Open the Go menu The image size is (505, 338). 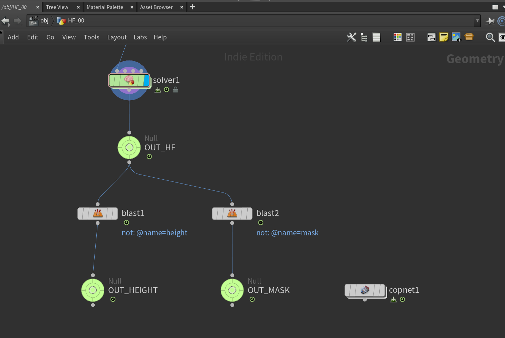pyautogui.click(x=50, y=37)
